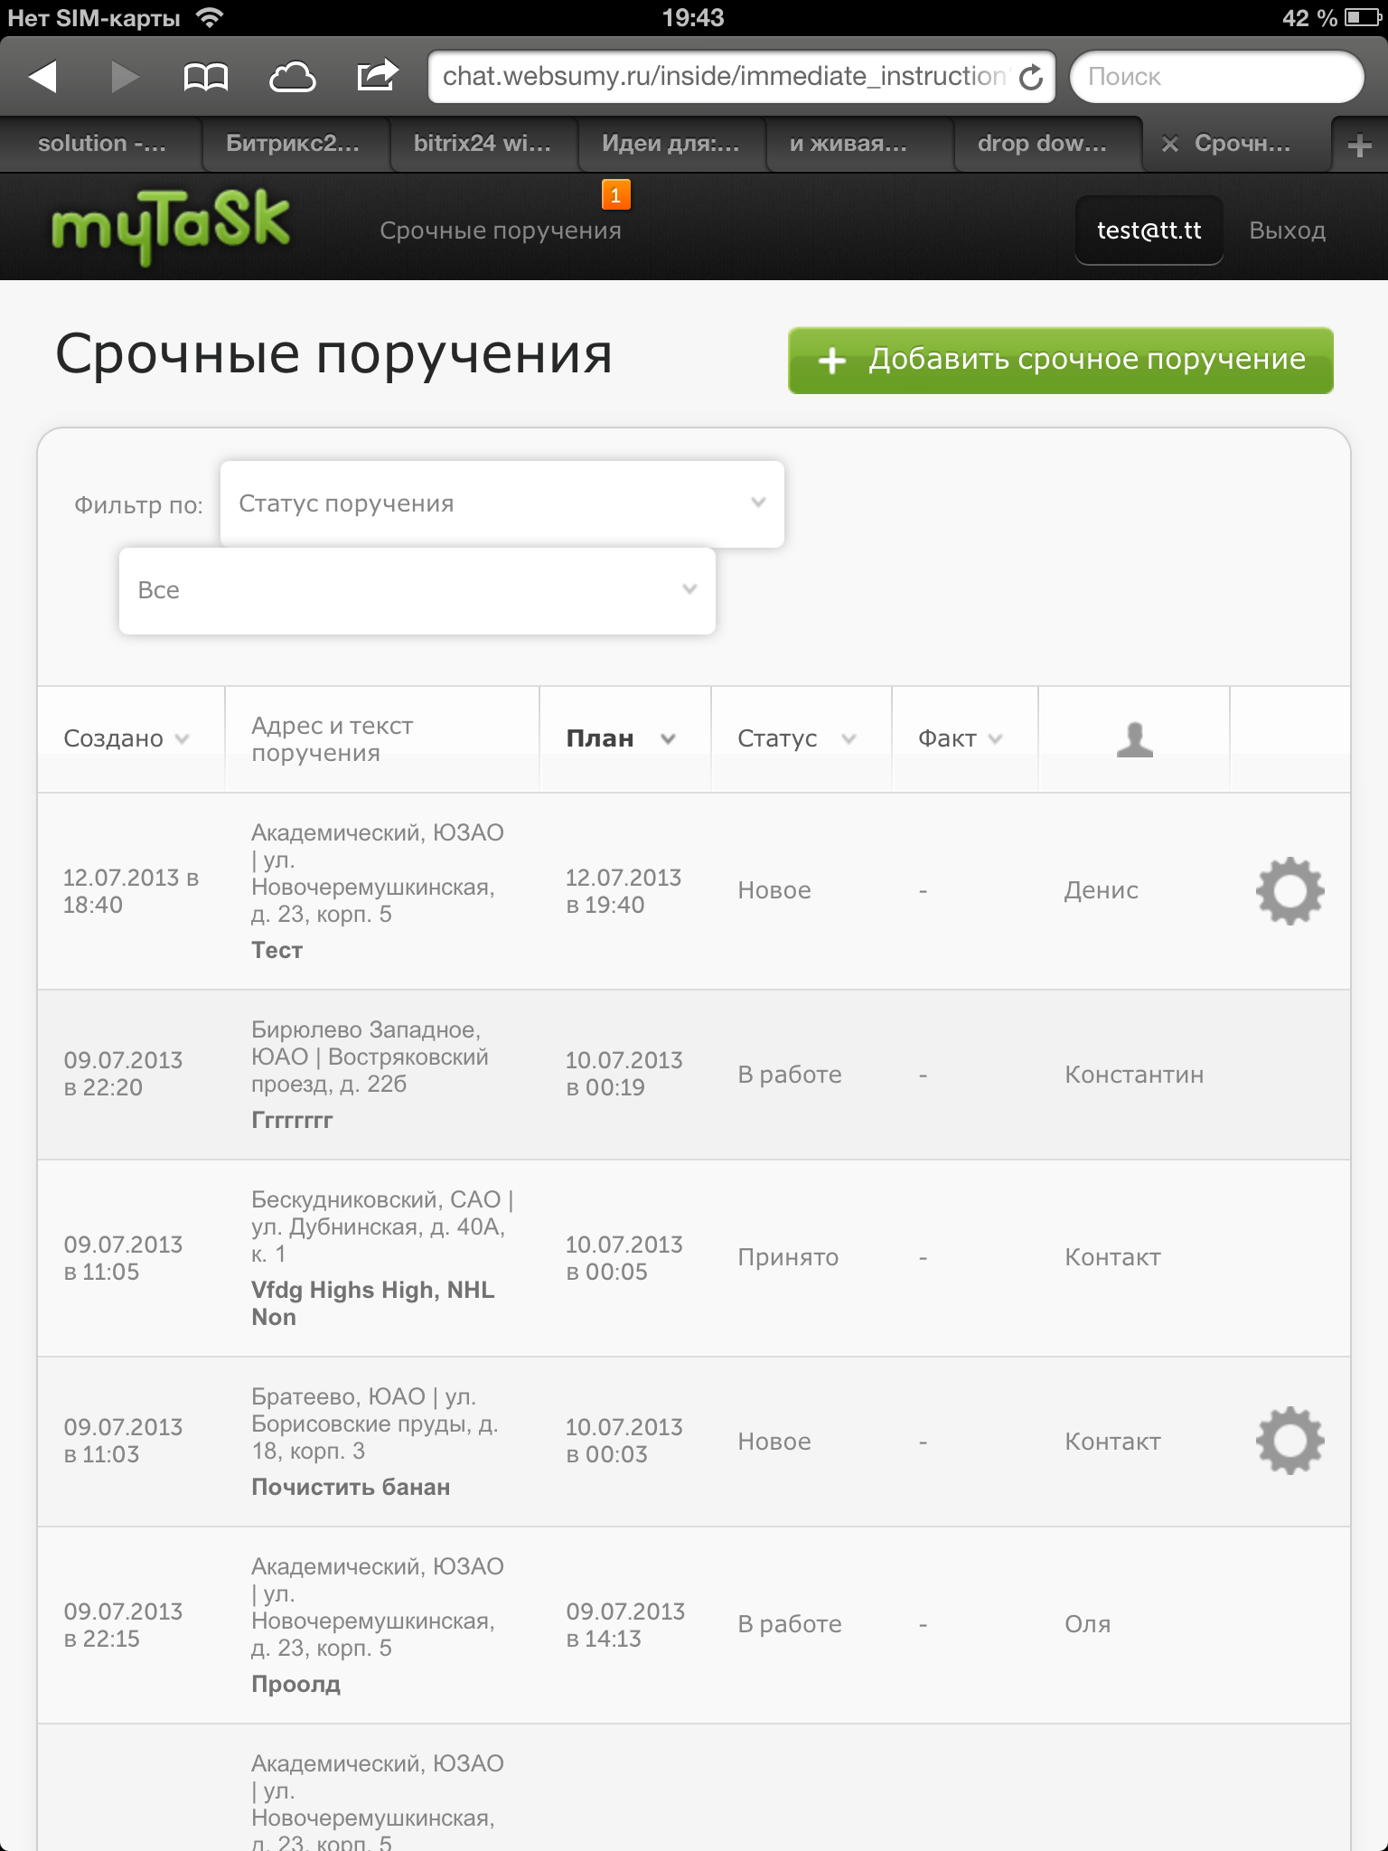
Task: Close the Срочн... tab
Action: (x=1169, y=145)
